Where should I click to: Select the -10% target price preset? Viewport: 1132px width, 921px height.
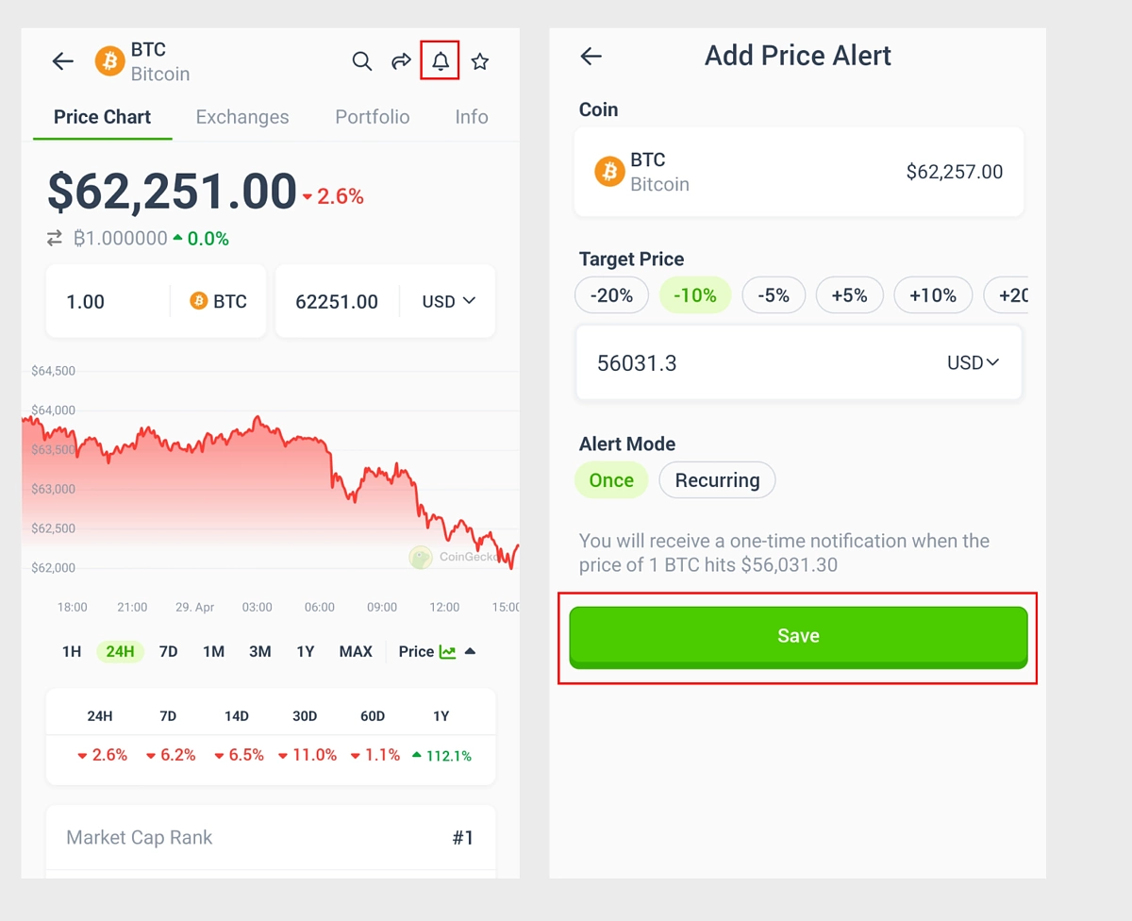click(x=695, y=294)
